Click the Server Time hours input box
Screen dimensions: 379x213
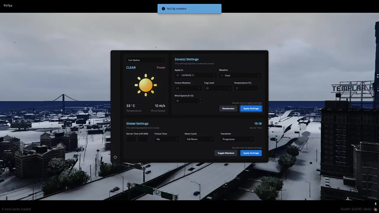131,139
